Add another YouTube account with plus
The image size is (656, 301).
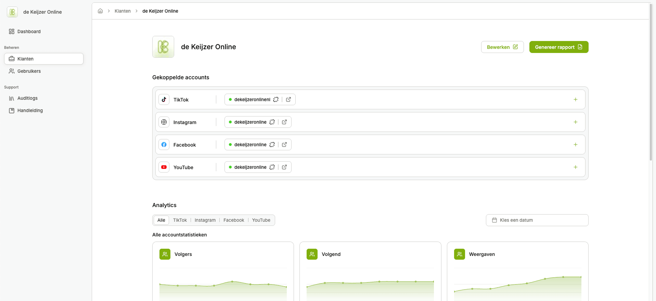(575, 167)
